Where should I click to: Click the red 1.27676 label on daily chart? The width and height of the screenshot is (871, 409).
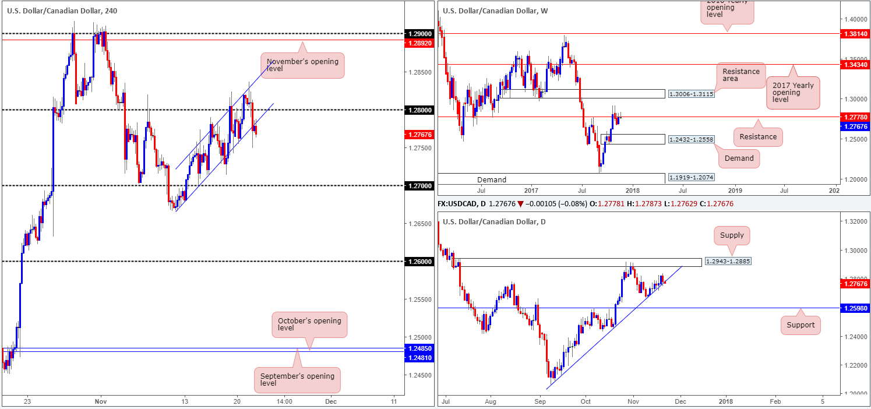click(x=855, y=284)
